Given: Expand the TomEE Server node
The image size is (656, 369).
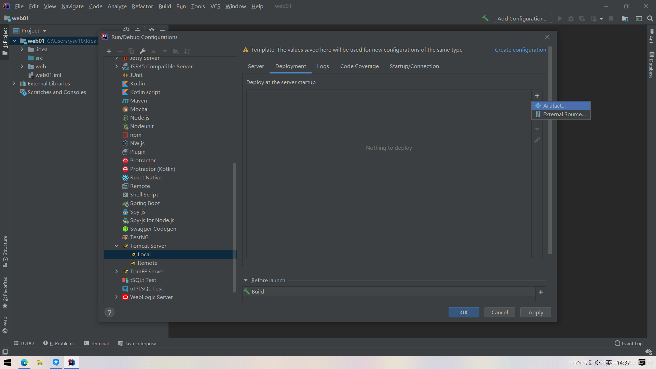Looking at the screenshot, I should [117, 271].
